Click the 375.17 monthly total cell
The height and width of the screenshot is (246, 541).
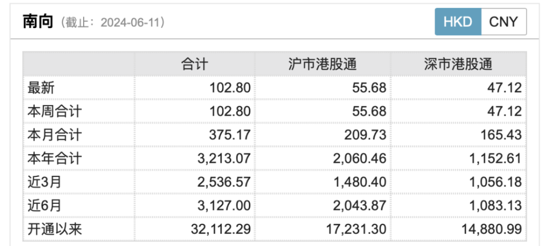[231, 135]
